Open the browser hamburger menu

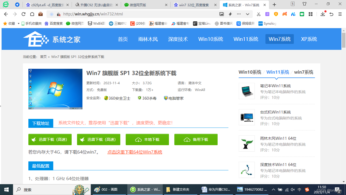click(x=340, y=14)
